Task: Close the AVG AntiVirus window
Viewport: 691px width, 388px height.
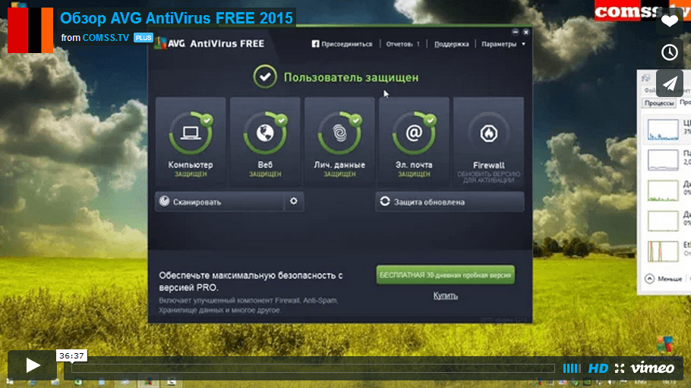Action: [x=525, y=32]
